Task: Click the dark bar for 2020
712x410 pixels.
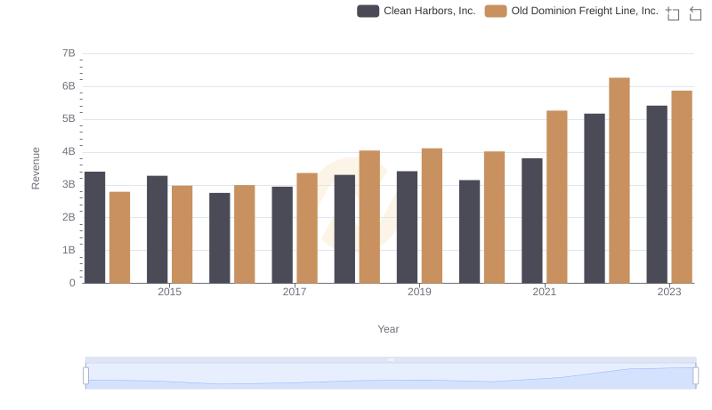Action: pos(470,232)
